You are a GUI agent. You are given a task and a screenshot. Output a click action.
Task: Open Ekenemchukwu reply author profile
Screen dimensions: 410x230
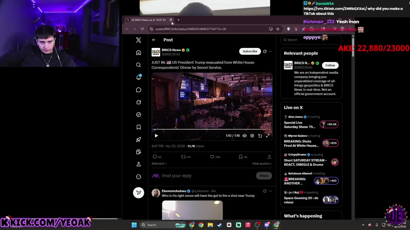174,191
